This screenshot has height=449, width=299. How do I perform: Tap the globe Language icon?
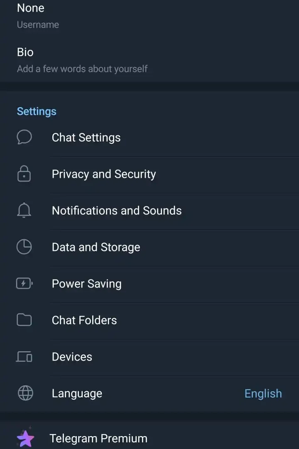(x=24, y=393)
